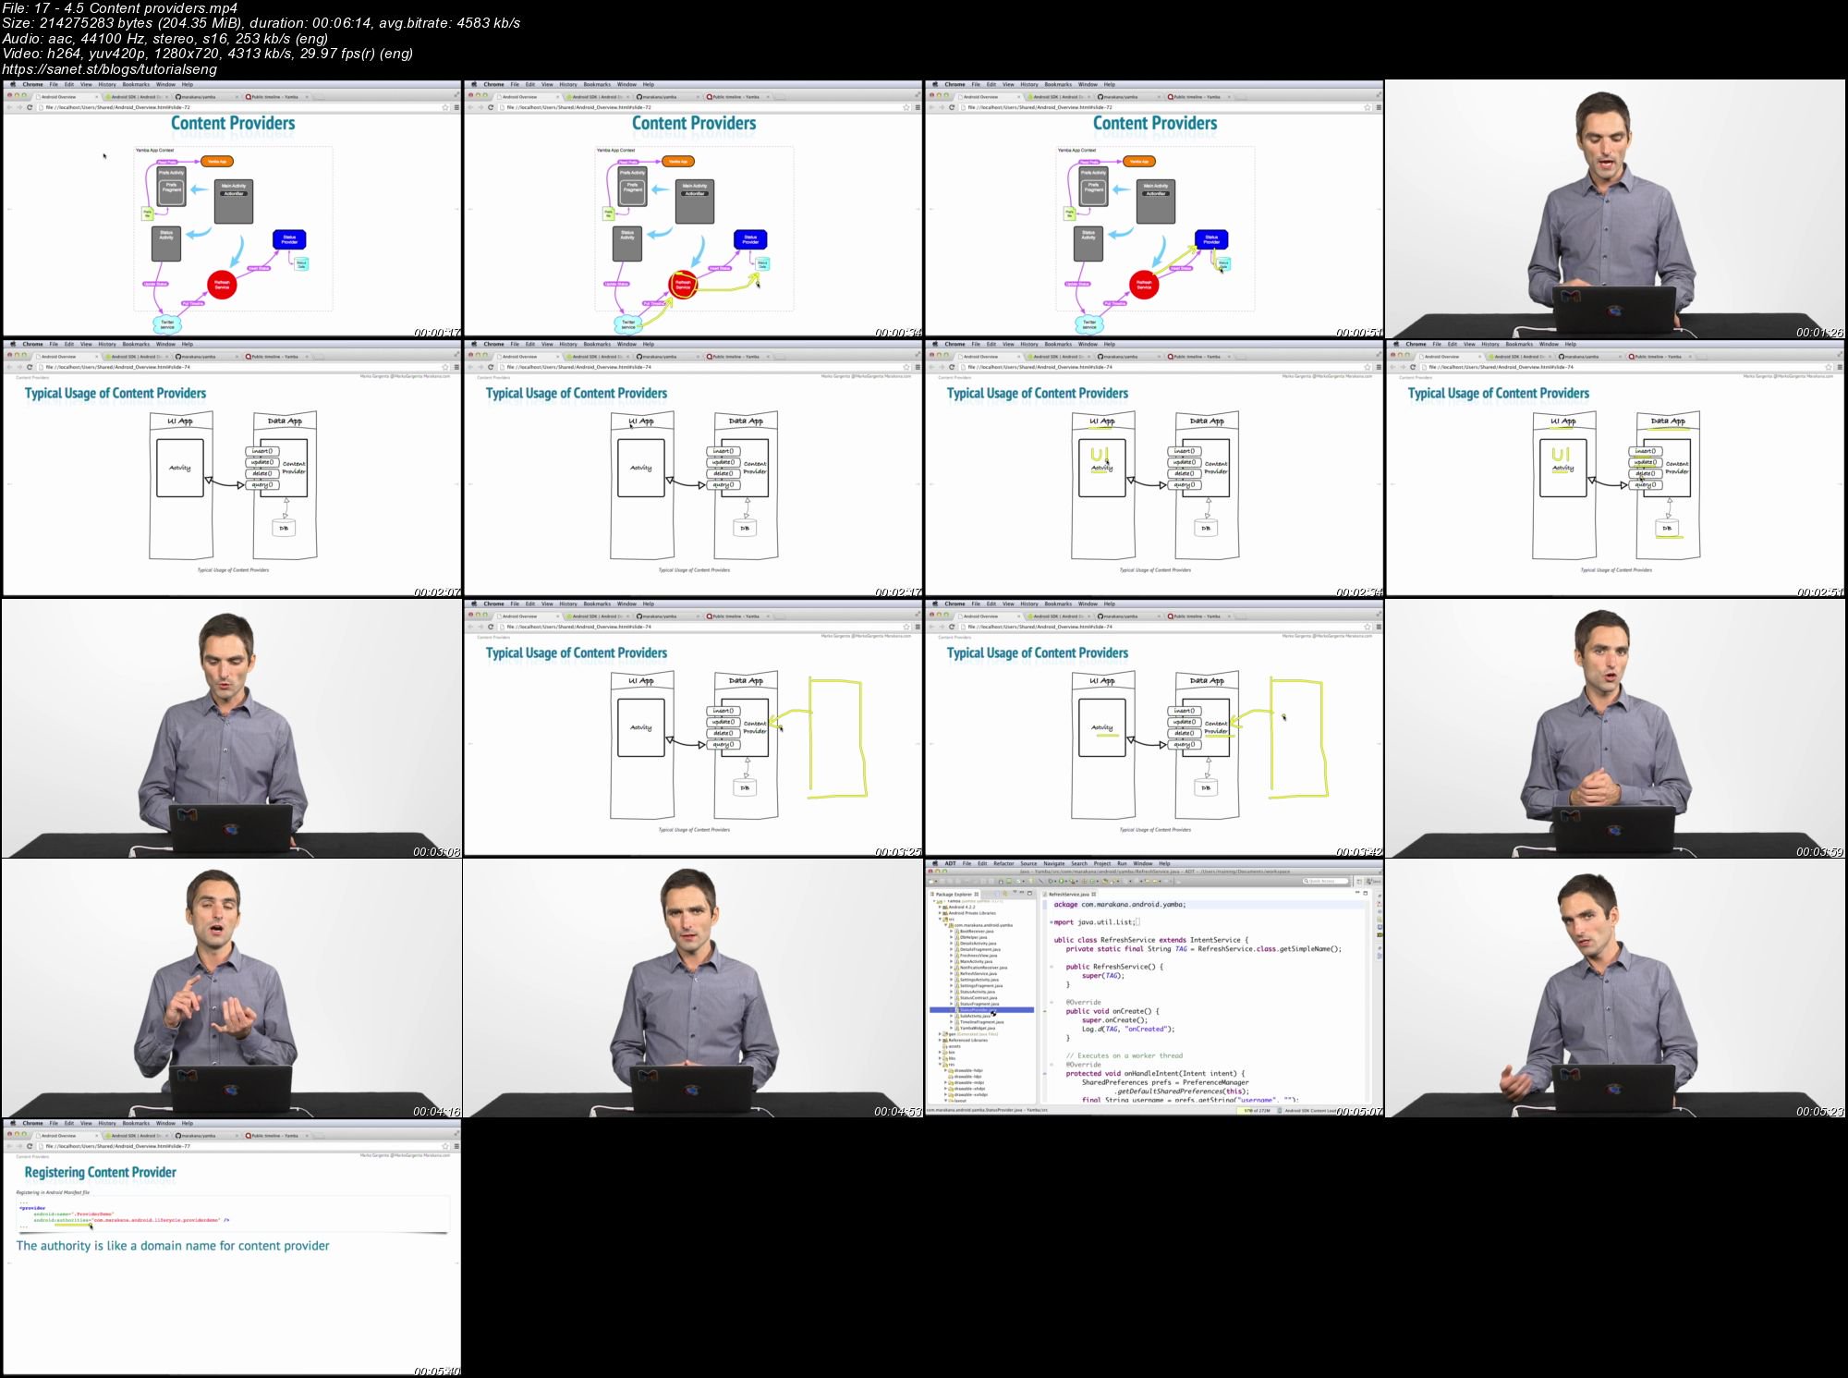Viewport: 1848px width, 1378px height.
Task: Select the Package Explorer tab in ADT frame
Action: [954, 894]
